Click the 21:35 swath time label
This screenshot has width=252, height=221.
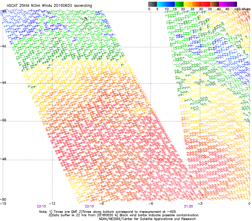click(x=188, y=206)
